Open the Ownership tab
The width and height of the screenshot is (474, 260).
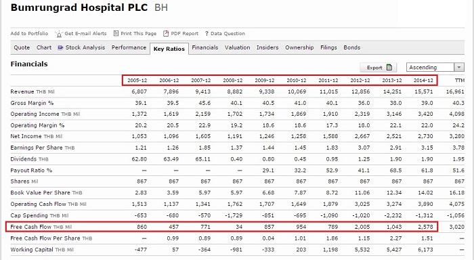point(299,47)
